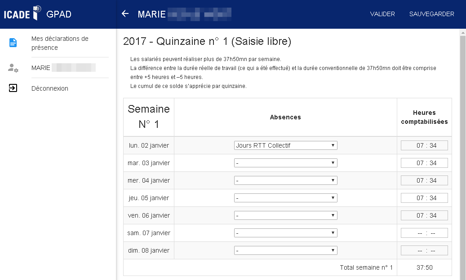
Task: Click the back arrow icon in header
Action: click(x=125, y=14)
